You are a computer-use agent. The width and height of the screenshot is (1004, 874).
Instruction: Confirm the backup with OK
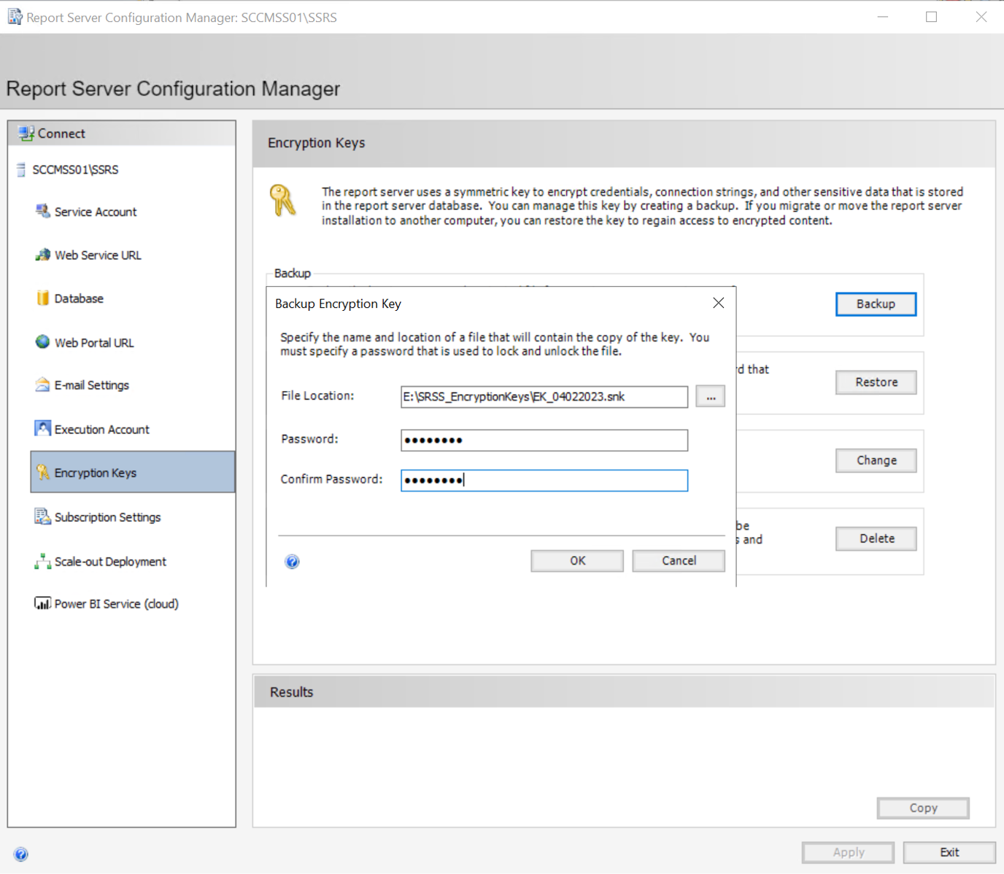pos(577,560)
